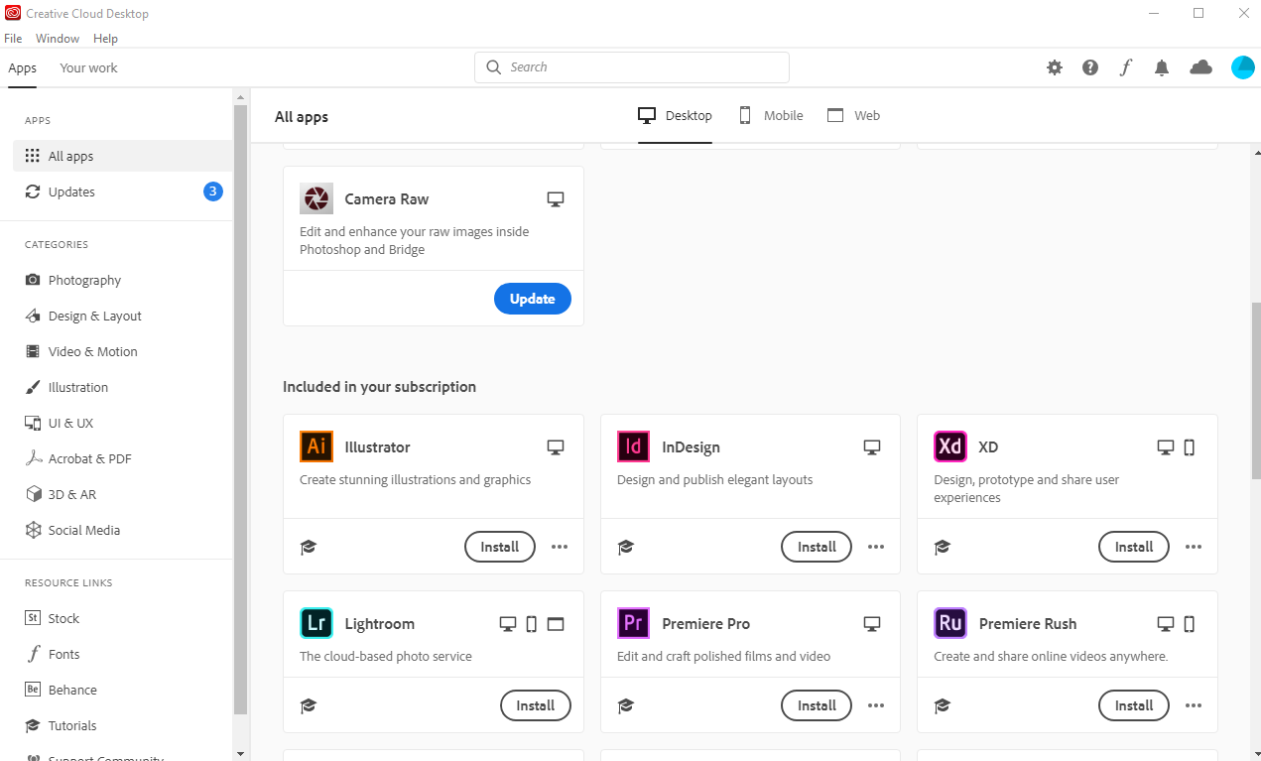Open the Fonts 'f' icon in header
1261x761 pixels.
pyautogui.click(x=1126, y=67)
